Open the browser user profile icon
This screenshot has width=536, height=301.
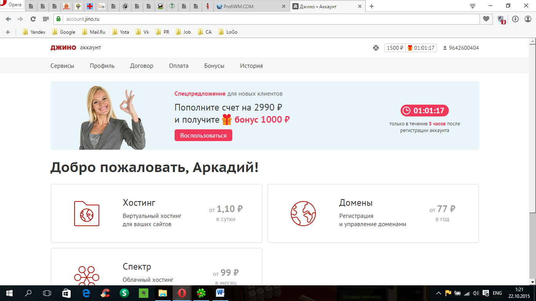point(528,19)
